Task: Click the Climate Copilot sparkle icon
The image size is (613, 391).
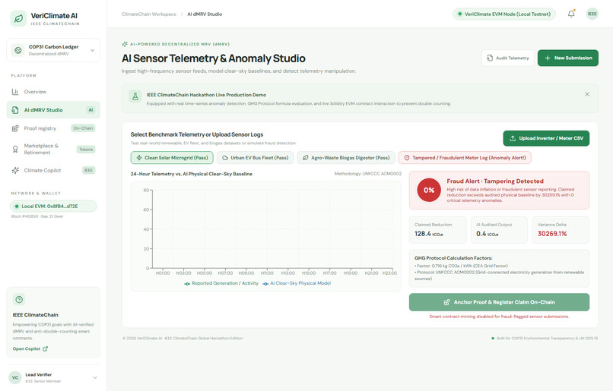Action: point(15,170)
